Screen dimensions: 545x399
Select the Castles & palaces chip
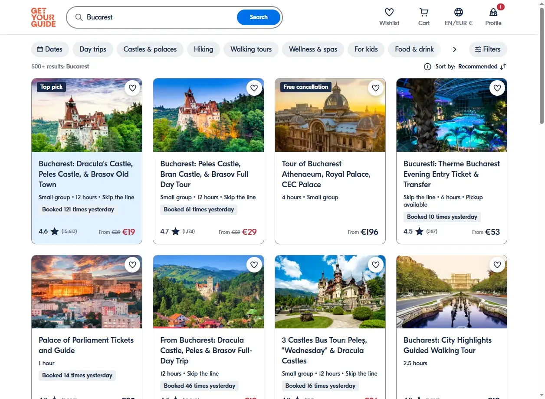[x=150, y=49]
